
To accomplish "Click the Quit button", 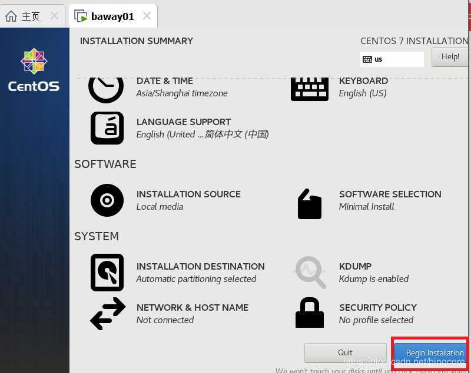I will tap(346, 352).
